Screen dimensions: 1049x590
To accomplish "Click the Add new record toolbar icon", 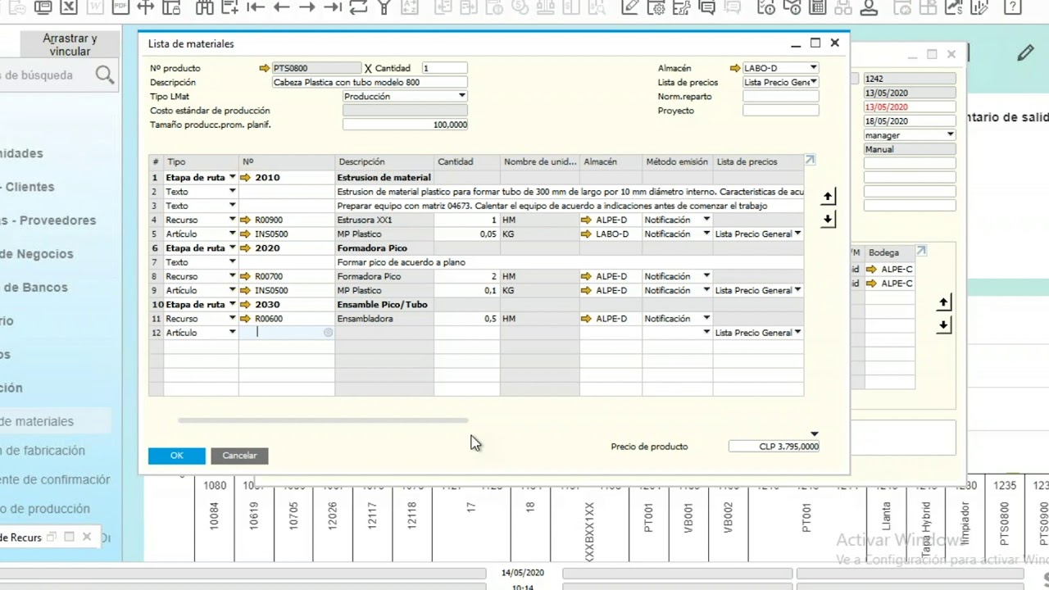I will click(229, 7).
